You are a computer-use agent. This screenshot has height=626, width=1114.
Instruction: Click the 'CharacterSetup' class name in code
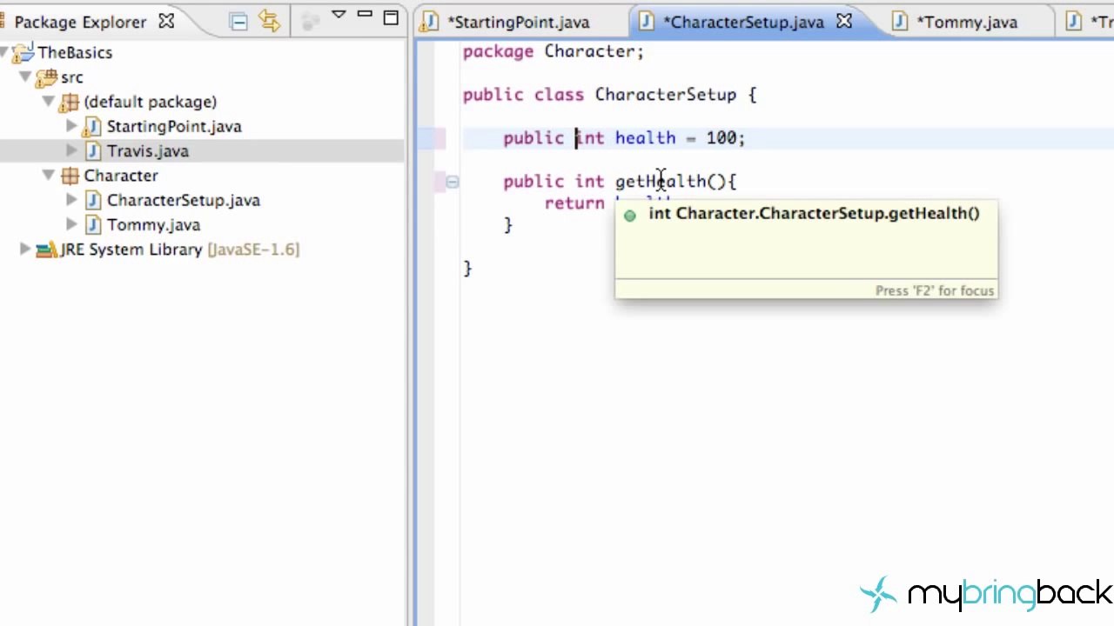(x=666, y=95)
